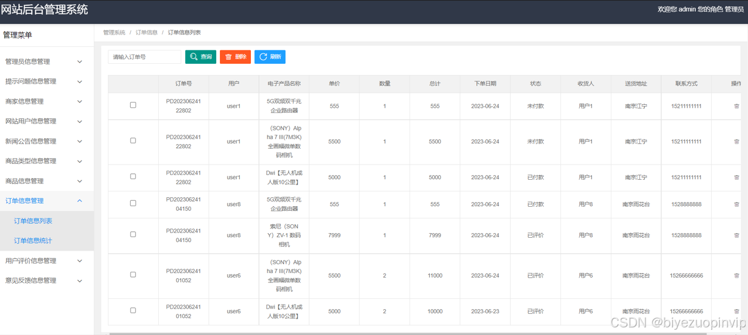Expand 提示问题信息管理 chevron
The image size is (748, 335).
coord(80,81)
